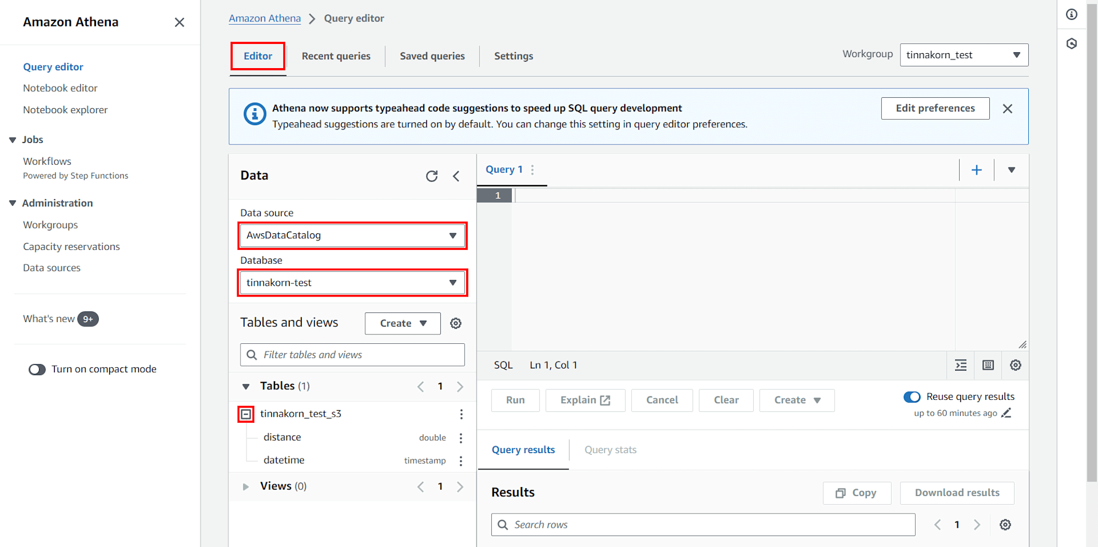
Task: Click Download results button
Action: [957, 493]
